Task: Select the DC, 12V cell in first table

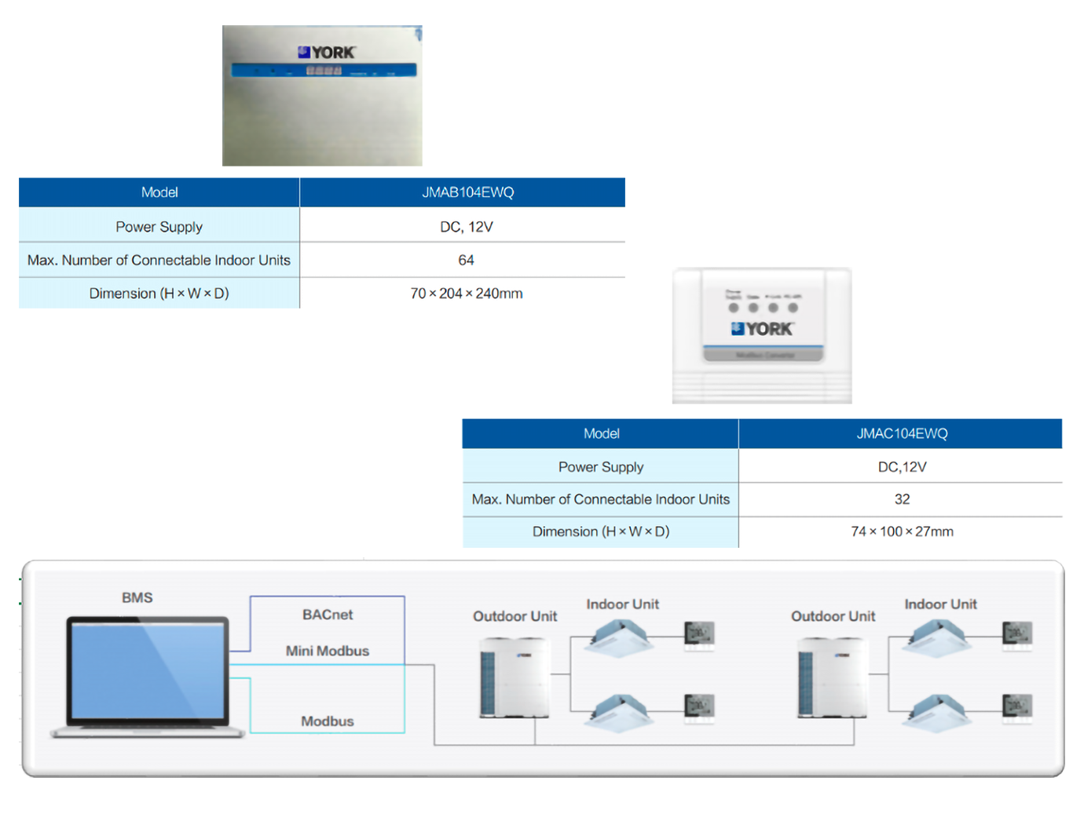Action: point(466,227)
